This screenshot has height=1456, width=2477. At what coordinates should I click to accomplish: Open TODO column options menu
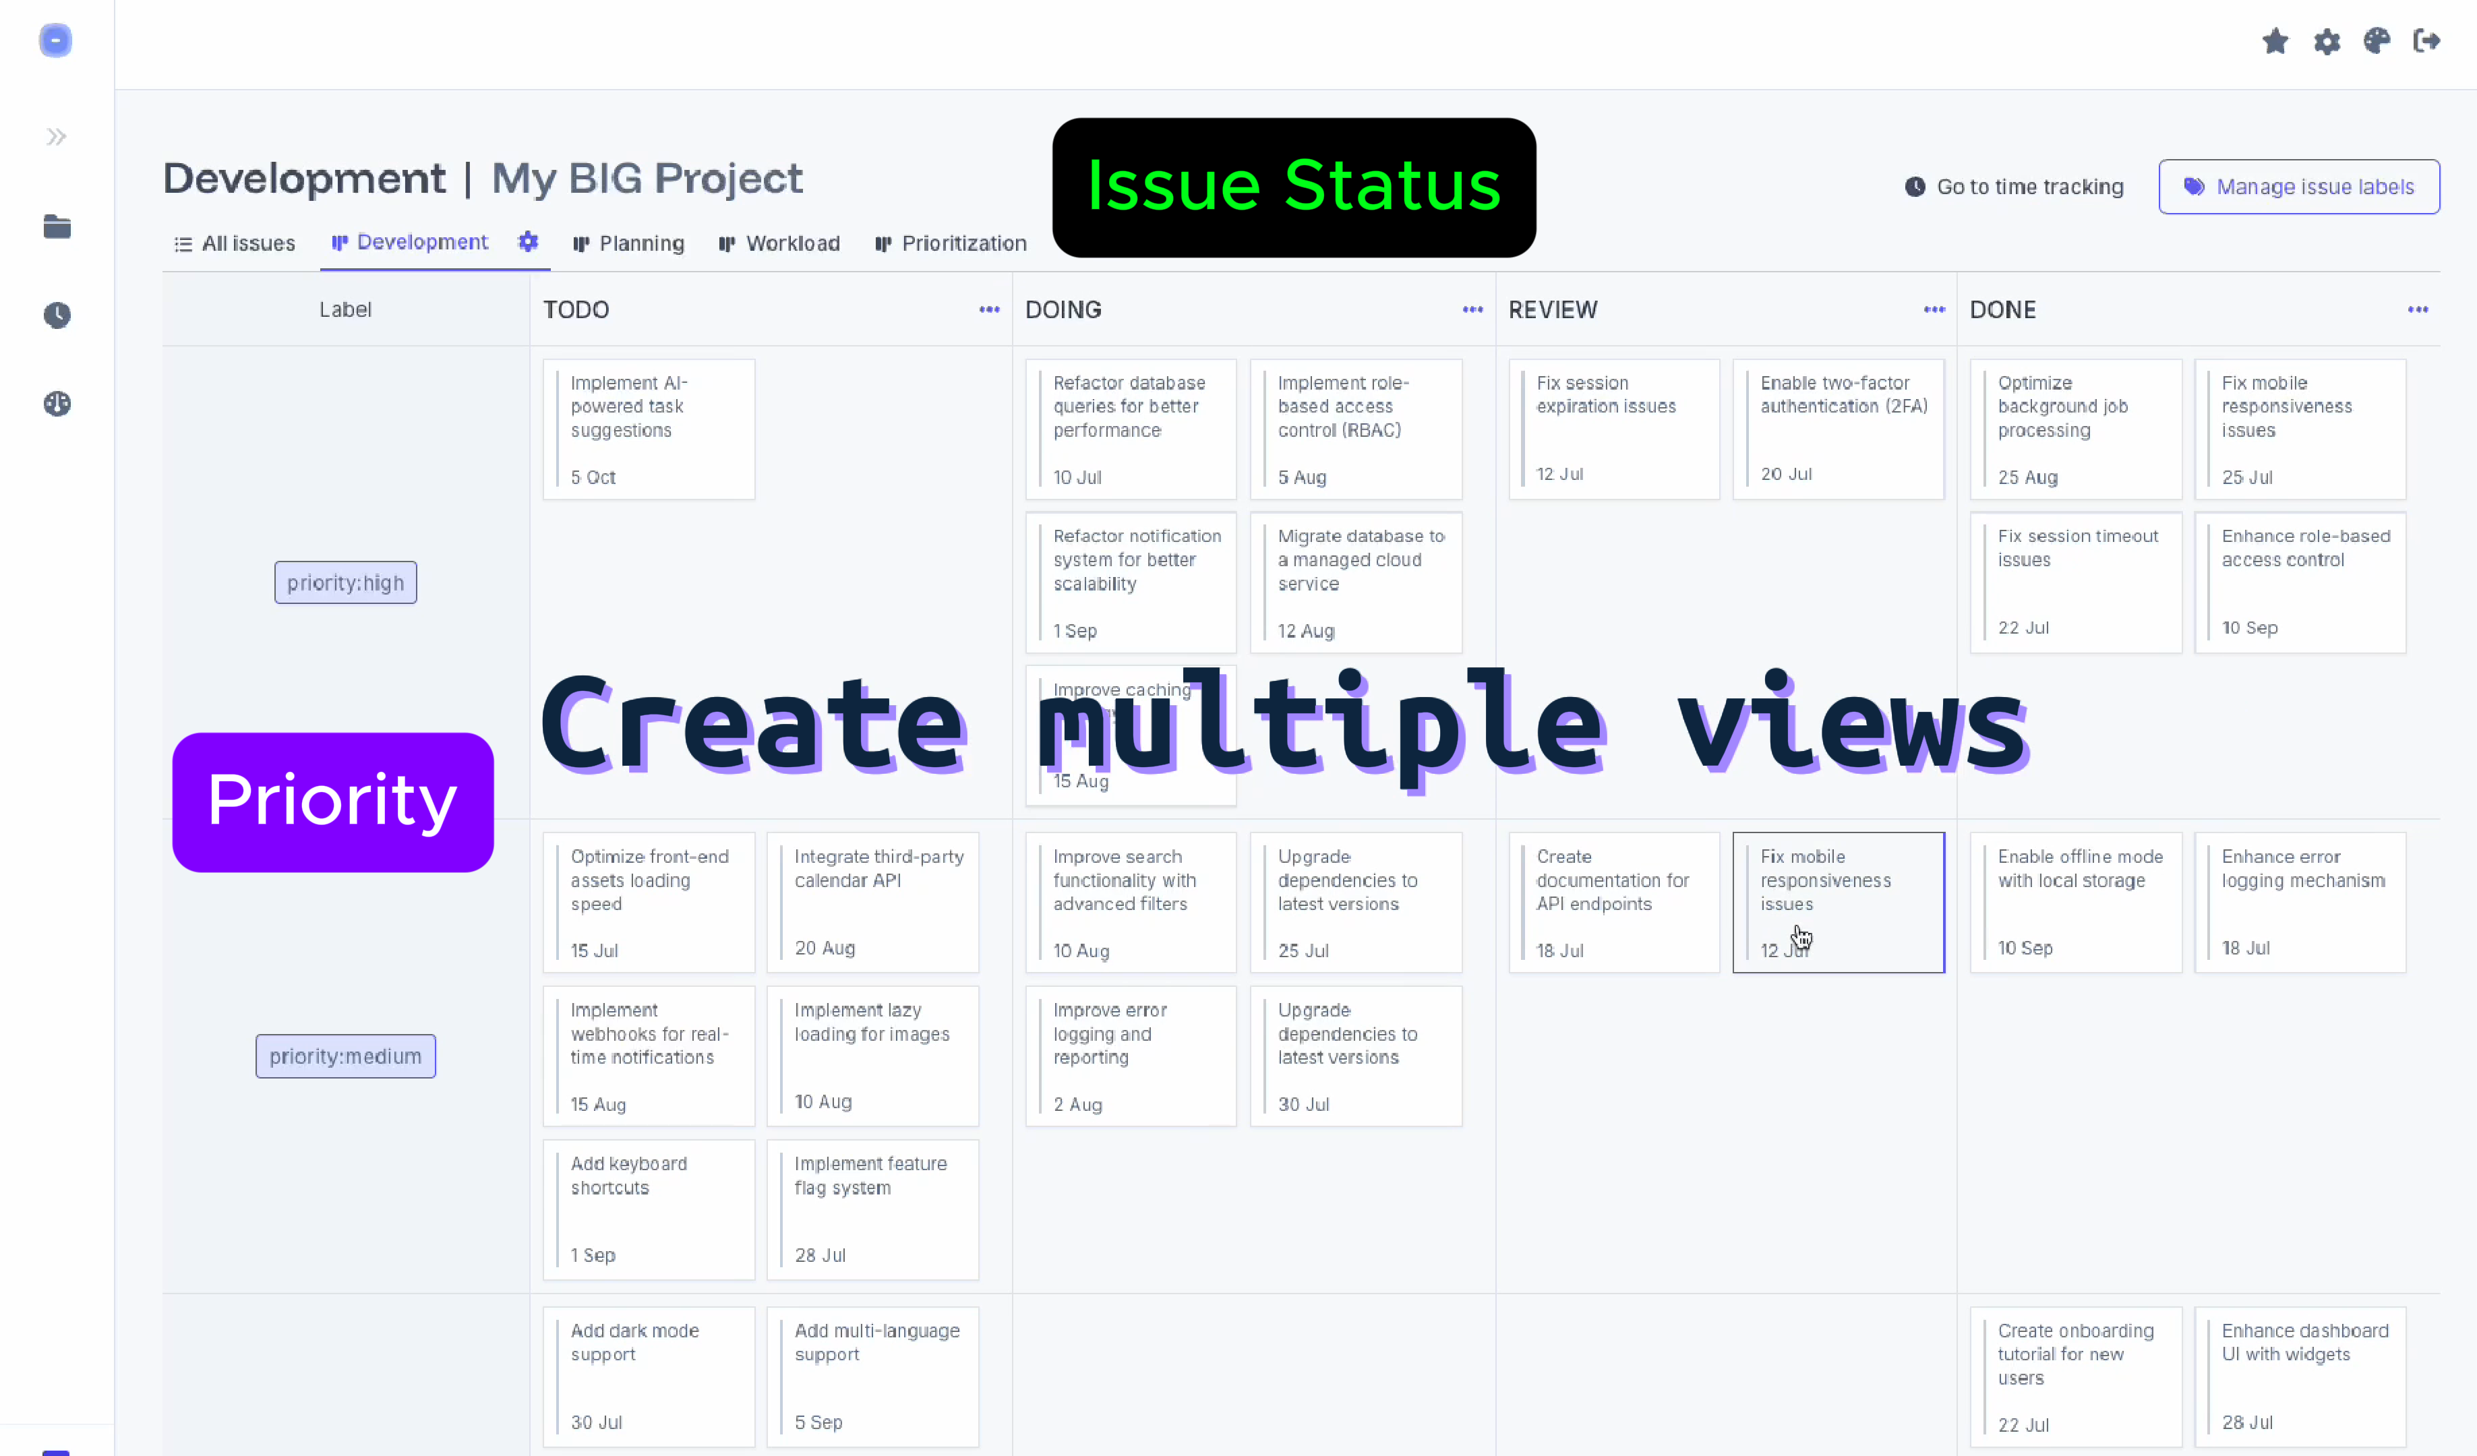tap(989, 309)
